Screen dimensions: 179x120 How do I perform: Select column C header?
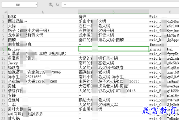[164, 12]
